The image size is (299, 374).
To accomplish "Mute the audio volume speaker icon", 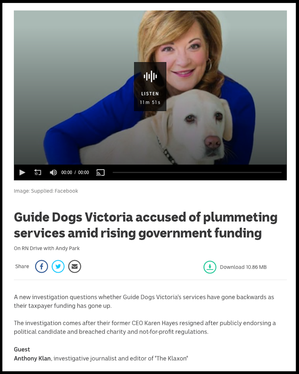I will tap(53, 172).
